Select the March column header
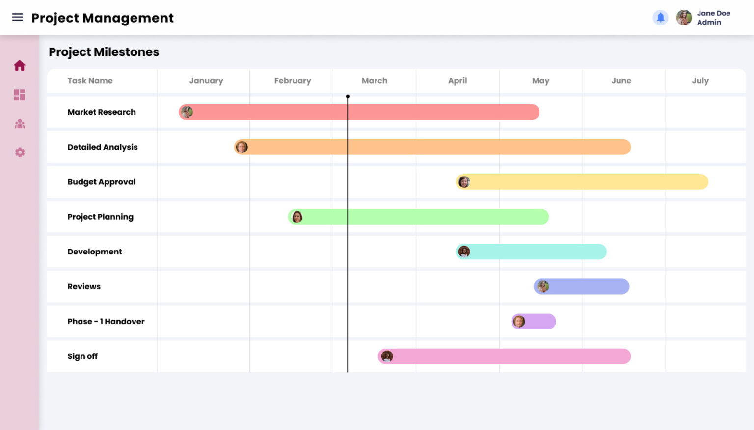This screenshot has height=430, width=754. point(375,81)
